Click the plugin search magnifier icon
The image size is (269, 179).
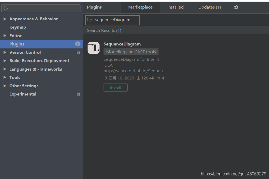(x=90, y=20)
